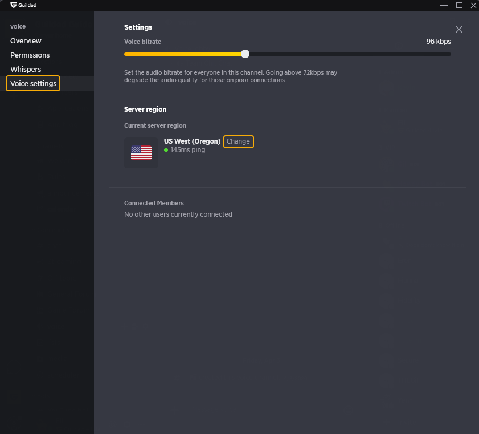This screenshot has height=434, width=479.
Task: Click the voice channel name in sidebar
Action: [18, 27]
